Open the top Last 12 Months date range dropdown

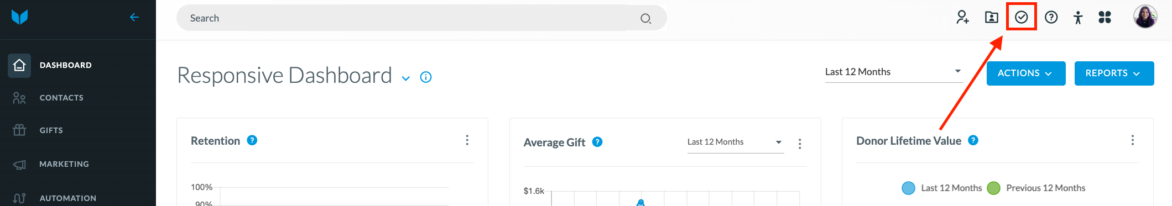point(894,72)
